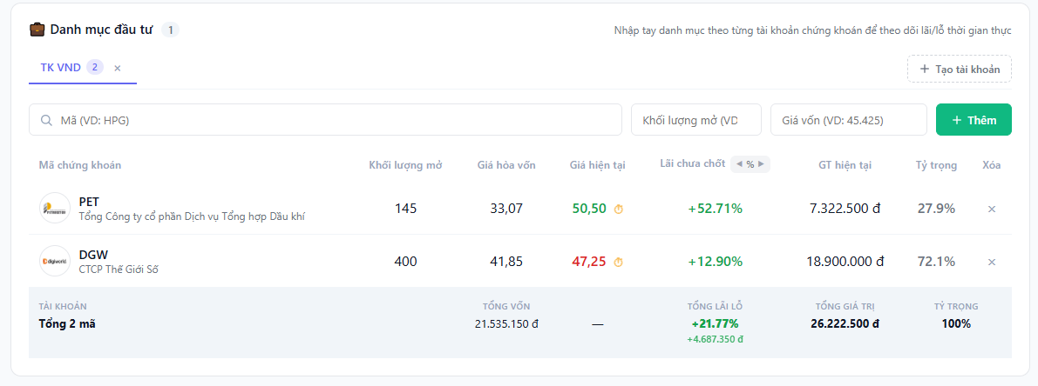Viewport: 1038px width, 386px height.
Task: Click the Tổng 2 mã summary label
Action: 67,324
